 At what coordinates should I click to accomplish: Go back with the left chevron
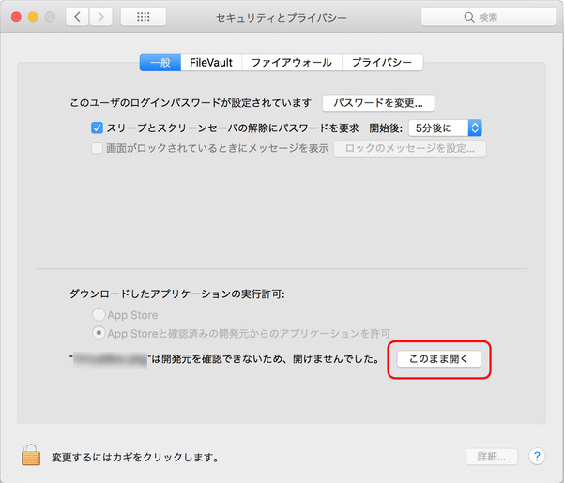pyautogui.click(x=77, y=17)
